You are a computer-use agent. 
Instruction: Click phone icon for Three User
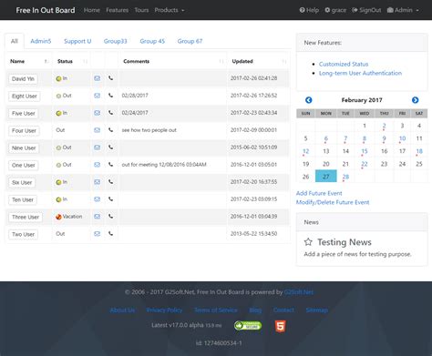click(110, 217)
